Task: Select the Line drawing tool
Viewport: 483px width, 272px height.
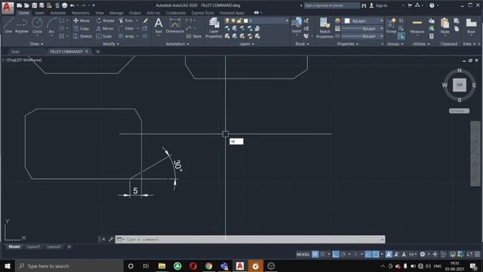Action: (8, 25)
